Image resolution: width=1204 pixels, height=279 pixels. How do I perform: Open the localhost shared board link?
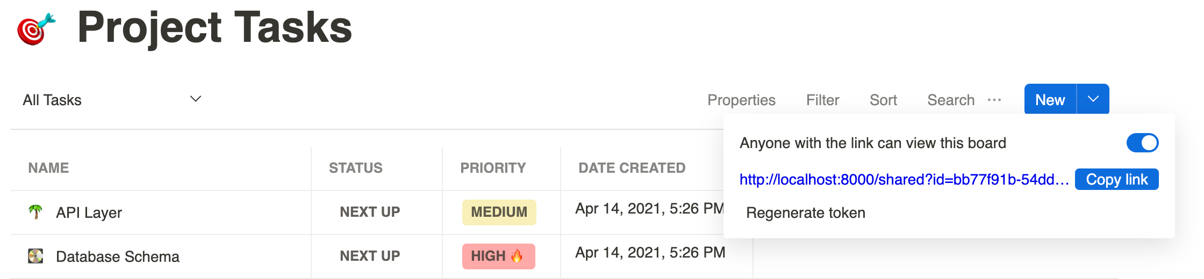(904, 179)
